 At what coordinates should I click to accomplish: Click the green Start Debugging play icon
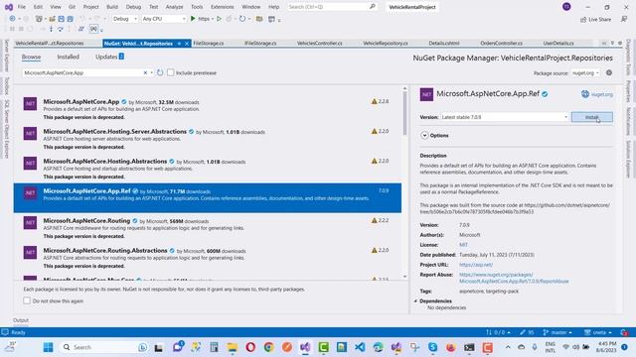[x=193, y=19]
